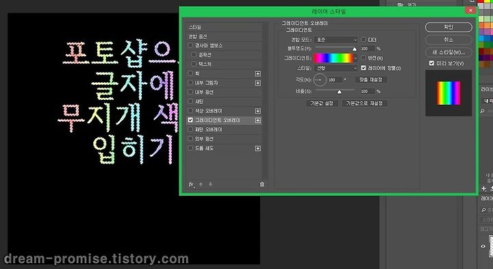Click the opacity percentage input field
The width and height of the screenshot is (493, 269).
tap(367, 49)
